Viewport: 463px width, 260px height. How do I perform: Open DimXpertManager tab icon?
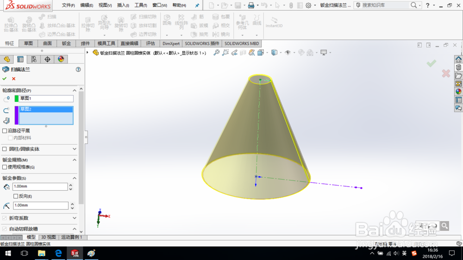47,59
